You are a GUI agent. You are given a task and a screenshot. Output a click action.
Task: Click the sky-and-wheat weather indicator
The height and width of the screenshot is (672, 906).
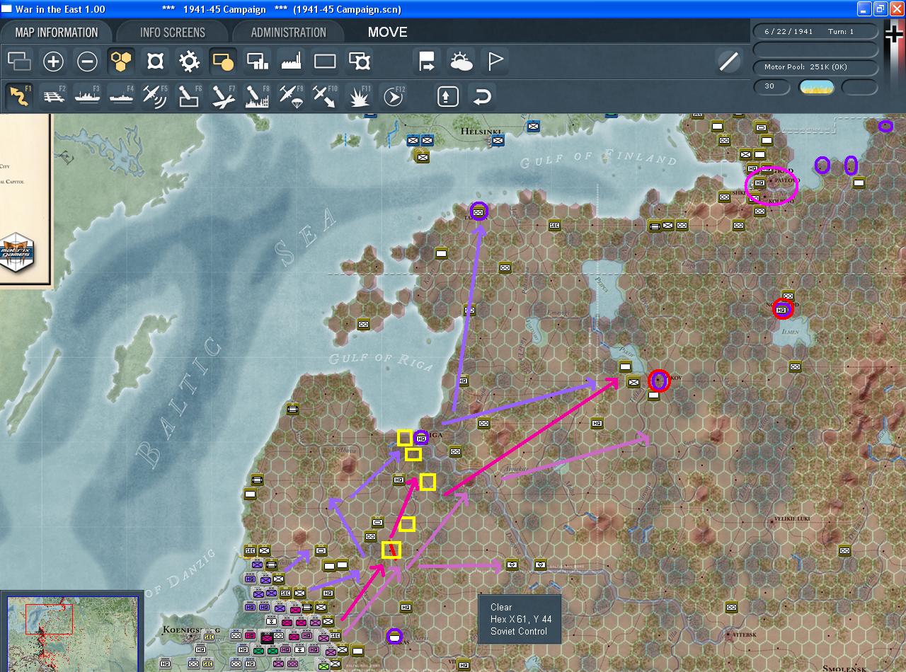point(816,86)
